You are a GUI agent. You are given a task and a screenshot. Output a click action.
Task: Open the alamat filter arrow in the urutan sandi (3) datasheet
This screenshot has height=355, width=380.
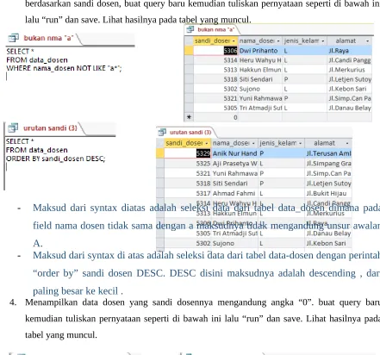click(347, 143)
